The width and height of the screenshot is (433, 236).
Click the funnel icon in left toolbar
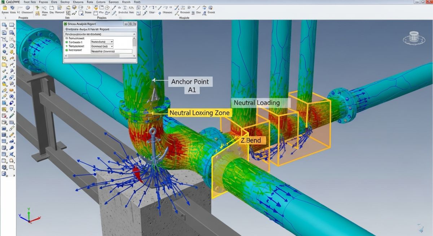pos(11,109)
